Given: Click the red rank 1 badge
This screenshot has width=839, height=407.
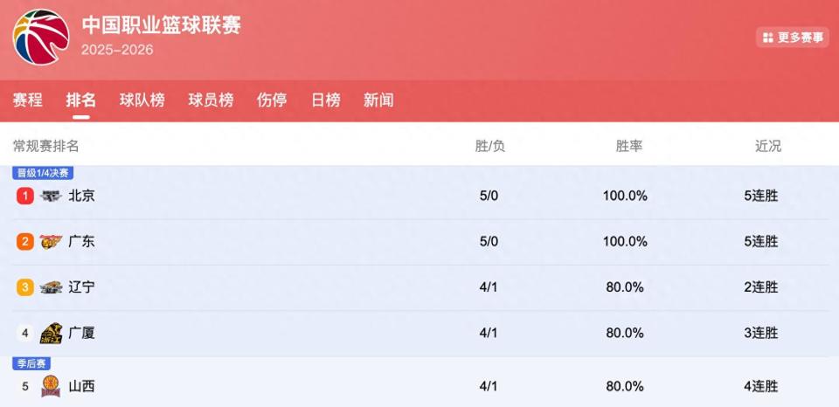Looking at the screenshot, I should pos(25,196).
